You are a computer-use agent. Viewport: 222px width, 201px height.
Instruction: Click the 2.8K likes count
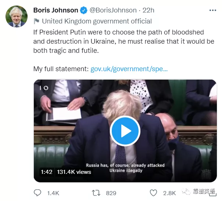click(x=169, y=193)
